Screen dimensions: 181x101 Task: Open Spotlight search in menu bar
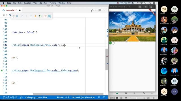150,3
